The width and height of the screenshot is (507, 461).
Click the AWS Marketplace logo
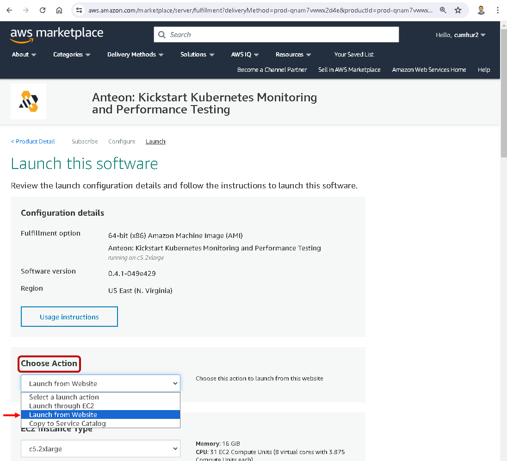pyautogui.click(x=56, y=34)
